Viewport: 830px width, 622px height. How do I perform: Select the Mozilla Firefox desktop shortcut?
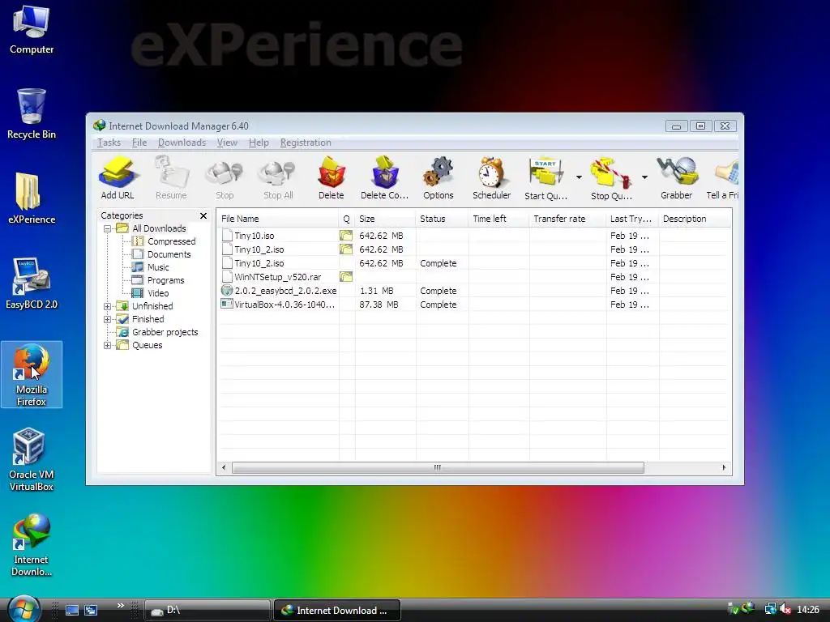[32, 374]
